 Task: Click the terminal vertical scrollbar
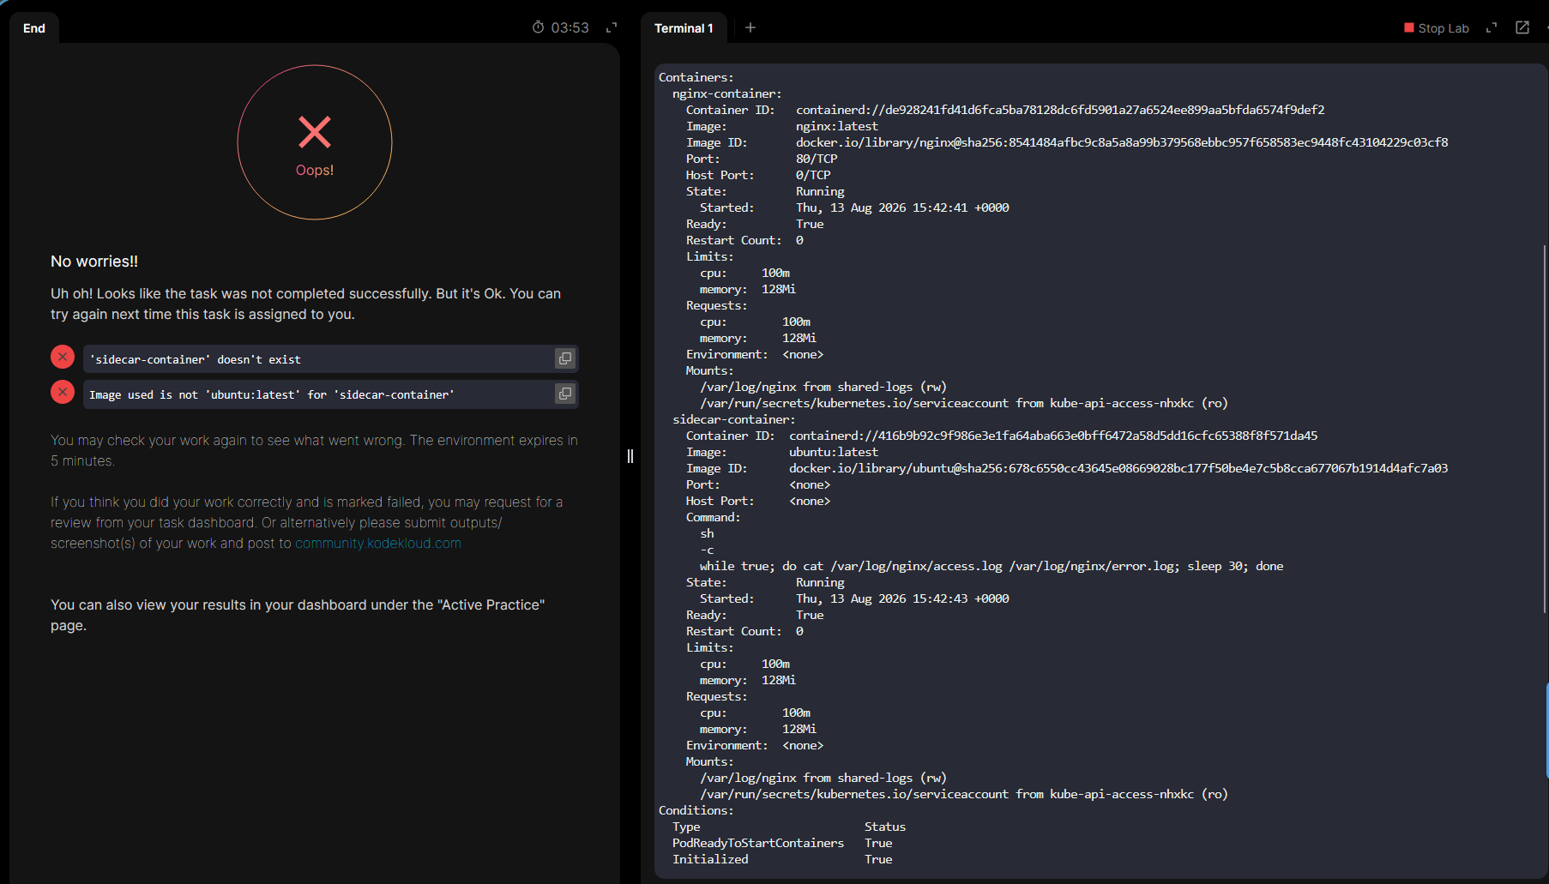[1545, 429]
